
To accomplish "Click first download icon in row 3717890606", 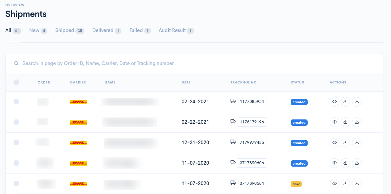I will 345,163.
